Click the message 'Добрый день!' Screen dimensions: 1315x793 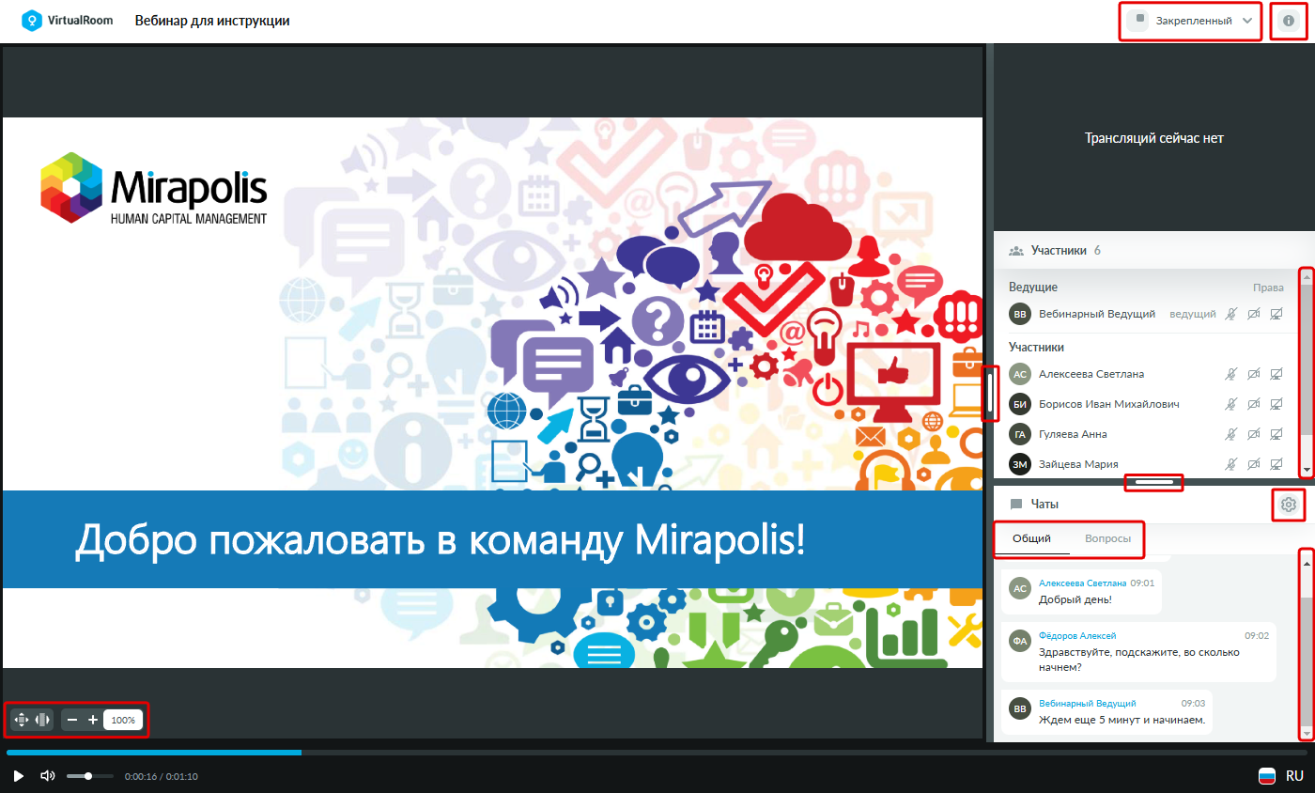click(1075, 599)
